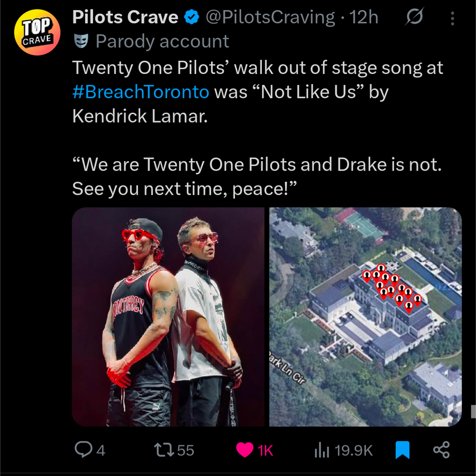Click the Grok slashed-circle icon
The image size is (476, 476).
point(414,17)
